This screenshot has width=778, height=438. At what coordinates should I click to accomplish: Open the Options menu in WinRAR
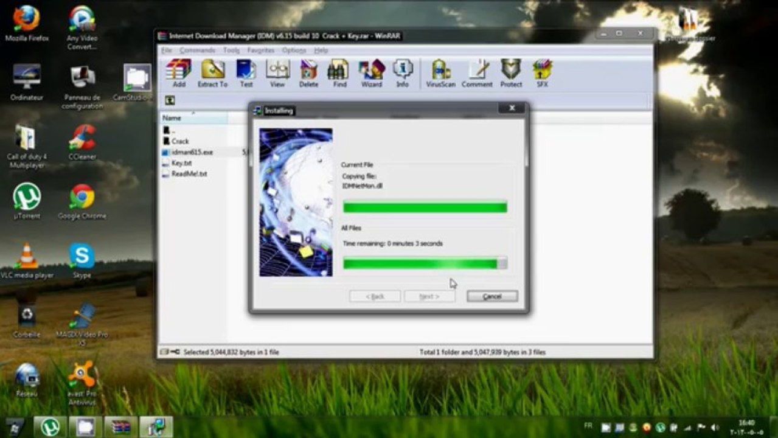(x=294, y=50)
